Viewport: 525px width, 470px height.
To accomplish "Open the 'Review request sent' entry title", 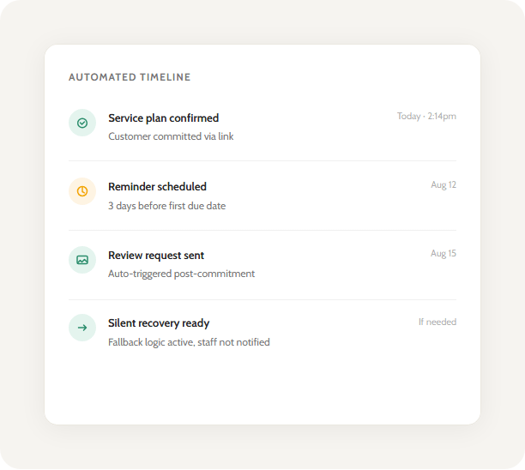I will (x=156, y=256).
